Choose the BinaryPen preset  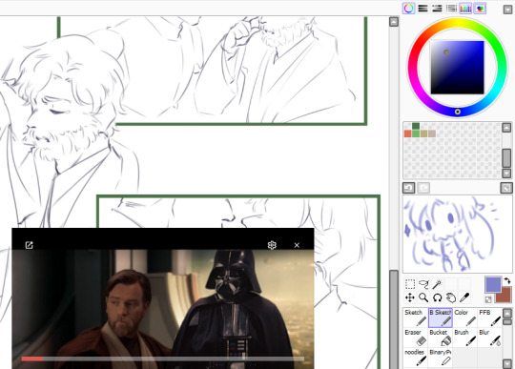440,358
